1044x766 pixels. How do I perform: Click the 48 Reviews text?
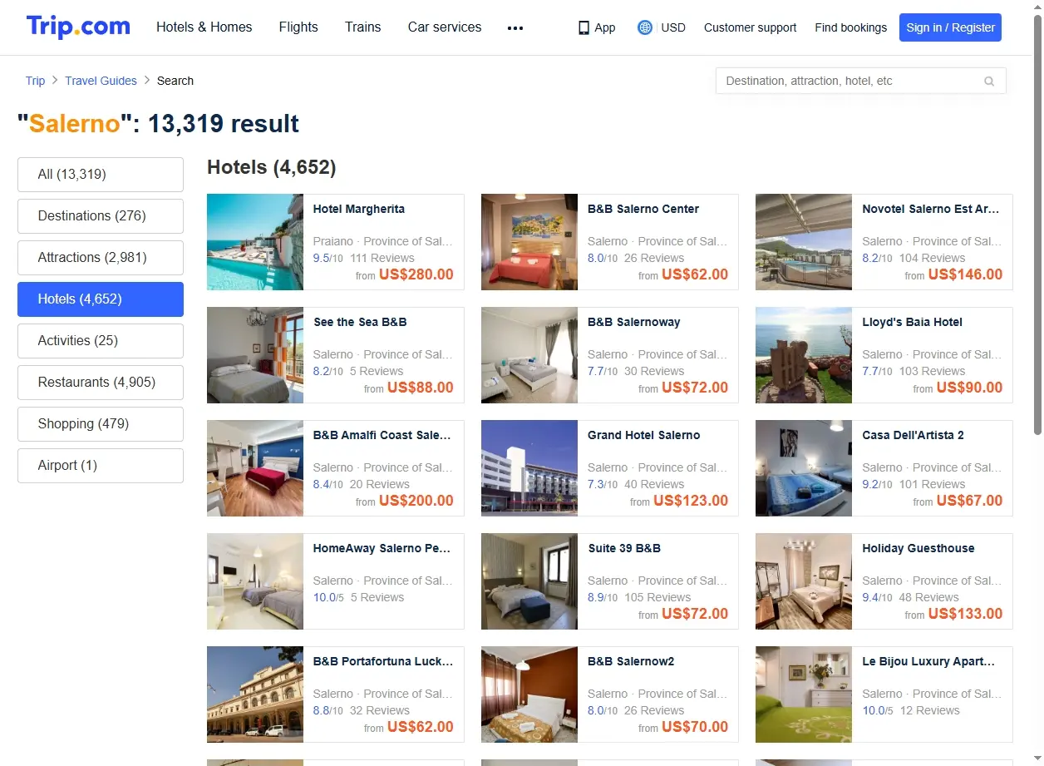[929, 597]
